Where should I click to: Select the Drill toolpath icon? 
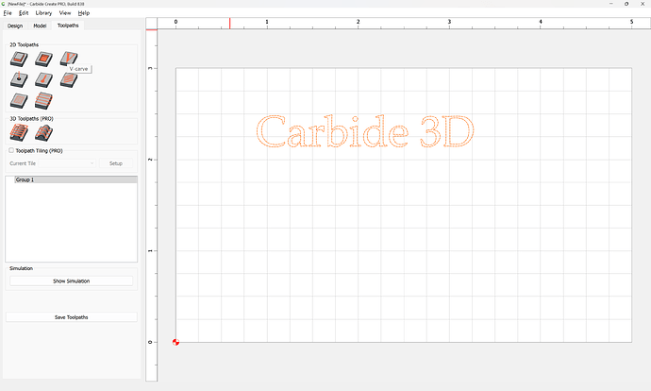18,80
